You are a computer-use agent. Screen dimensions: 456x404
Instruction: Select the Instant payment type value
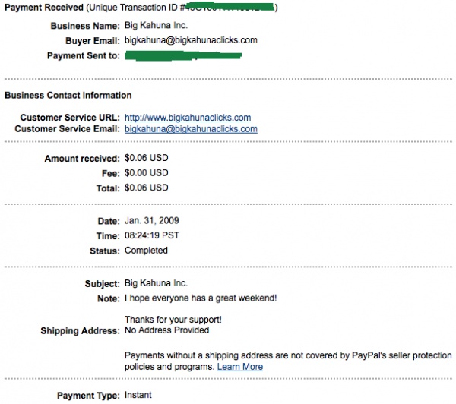(138, 395)
